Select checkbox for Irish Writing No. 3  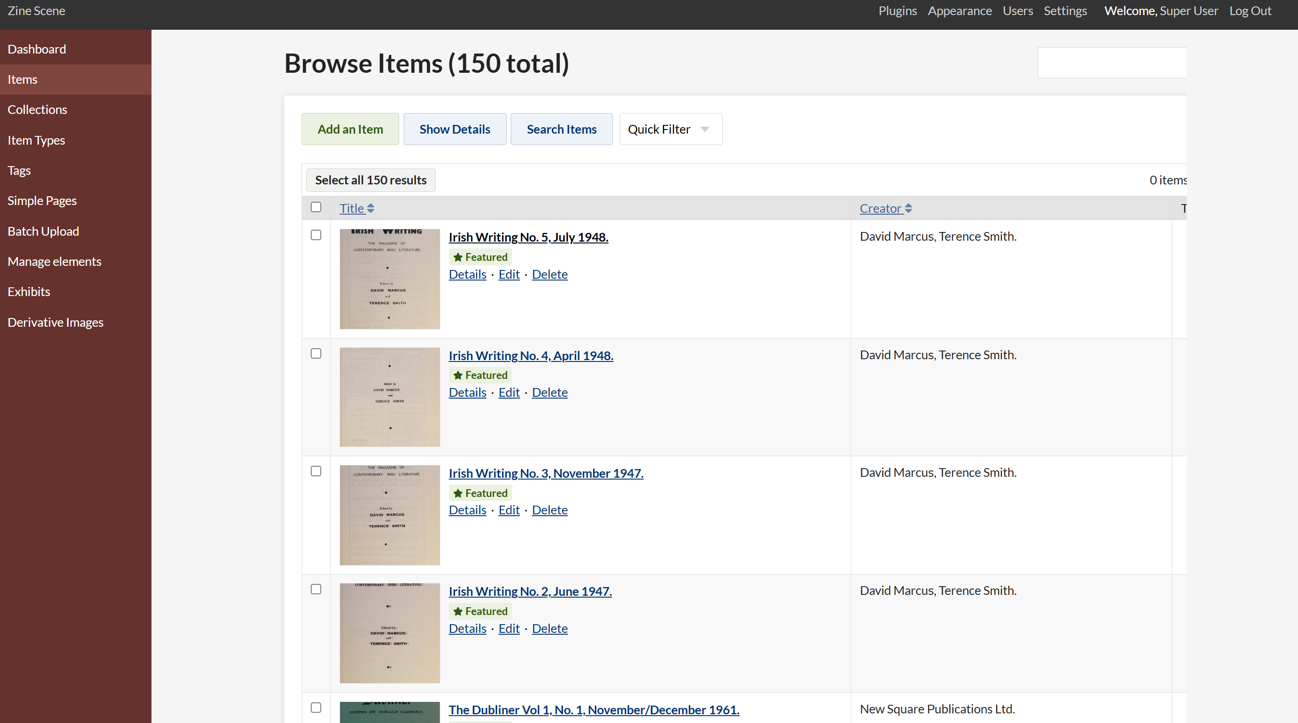pyautogui.click(x=316, y=471)
